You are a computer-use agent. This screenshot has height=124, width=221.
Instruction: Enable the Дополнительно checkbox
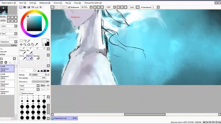click(20, 93)
